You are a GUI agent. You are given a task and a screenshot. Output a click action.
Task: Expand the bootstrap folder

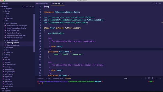7,55
